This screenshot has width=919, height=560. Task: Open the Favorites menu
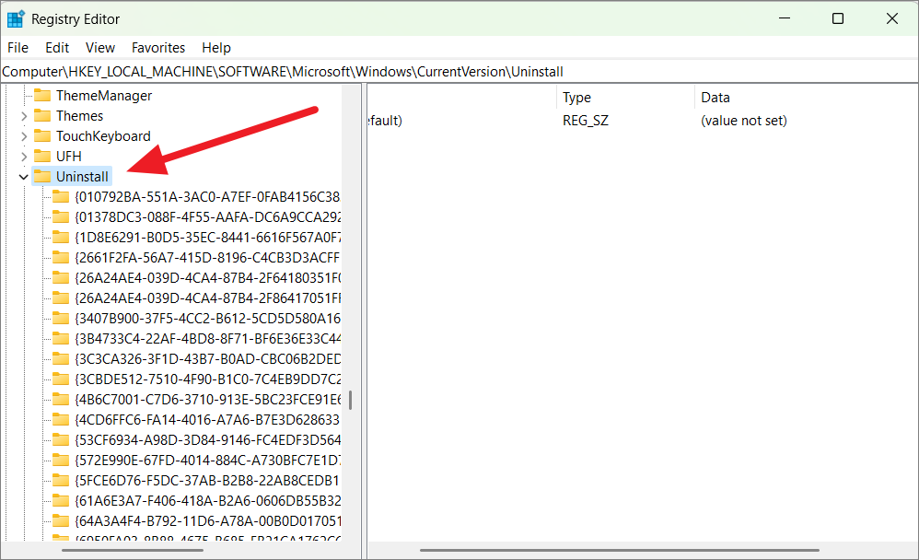click(x=158, y=48)
